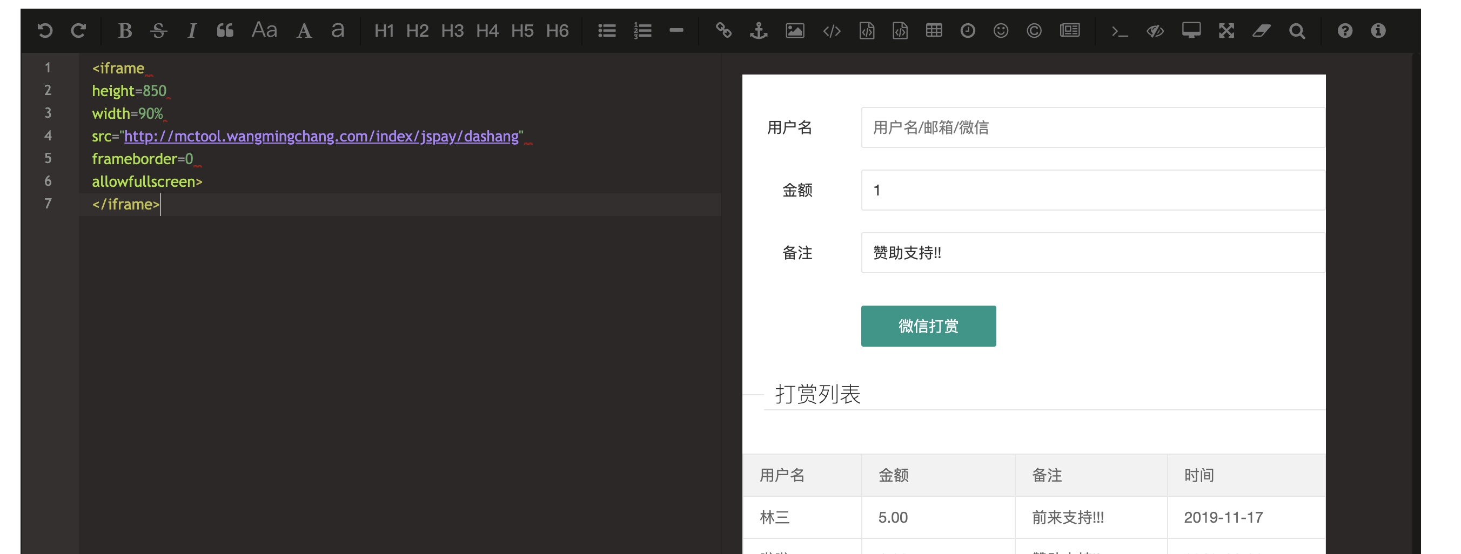Insert an image

tap(795, 31)
